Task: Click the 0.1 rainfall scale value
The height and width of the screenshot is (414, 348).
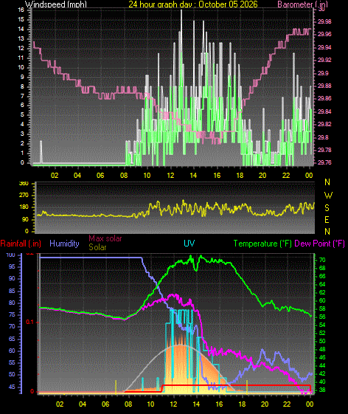Action: pyautogui.click(x=29, y=322)
